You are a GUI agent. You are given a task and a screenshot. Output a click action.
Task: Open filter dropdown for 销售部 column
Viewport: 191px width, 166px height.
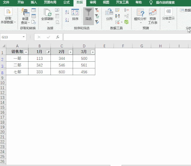[x=26, y=52]
